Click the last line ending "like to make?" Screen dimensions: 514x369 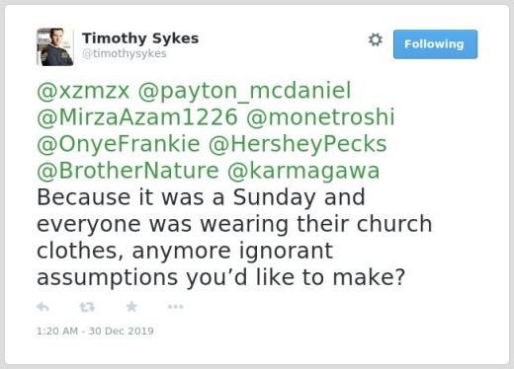(x=220, y=277)
